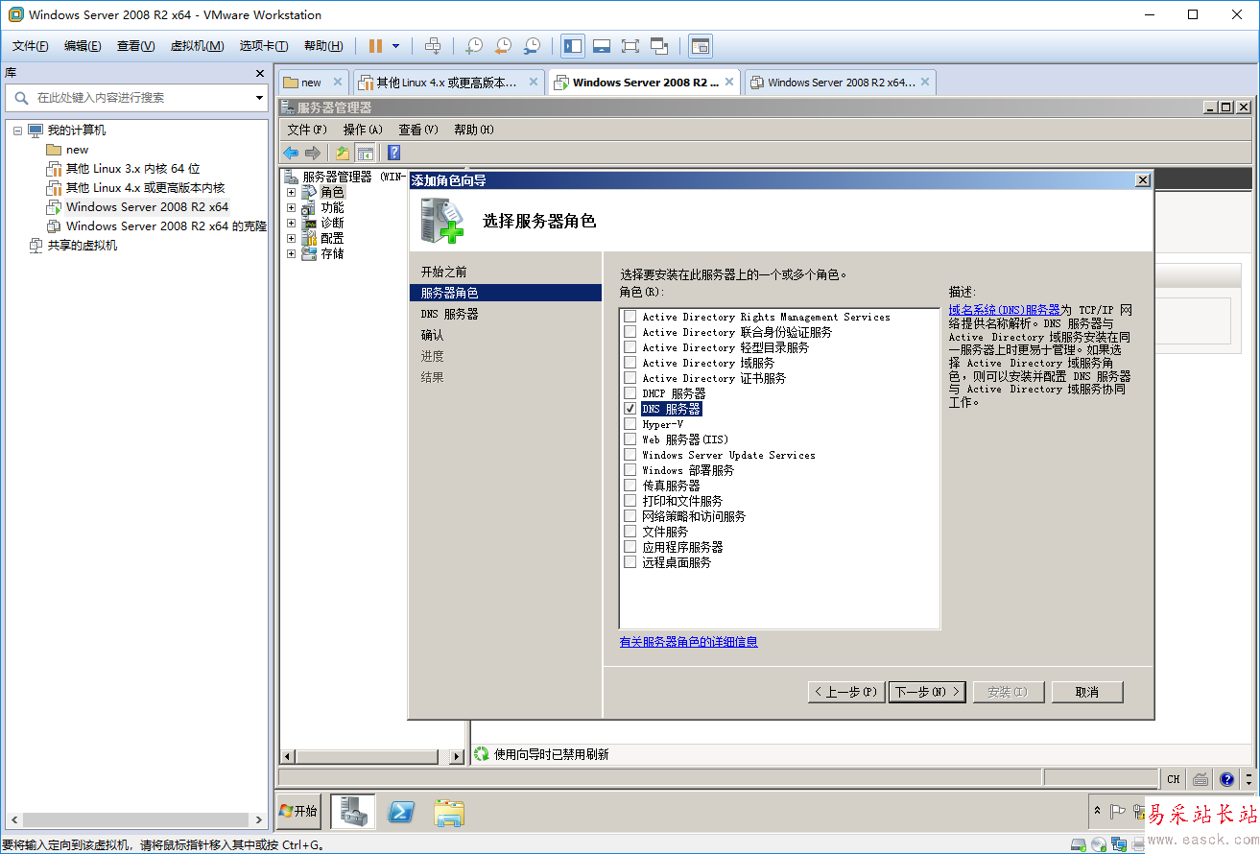1260x854 pixels.
Task: Launch PowerShell from guest taskbar
Action: (401, 812)
